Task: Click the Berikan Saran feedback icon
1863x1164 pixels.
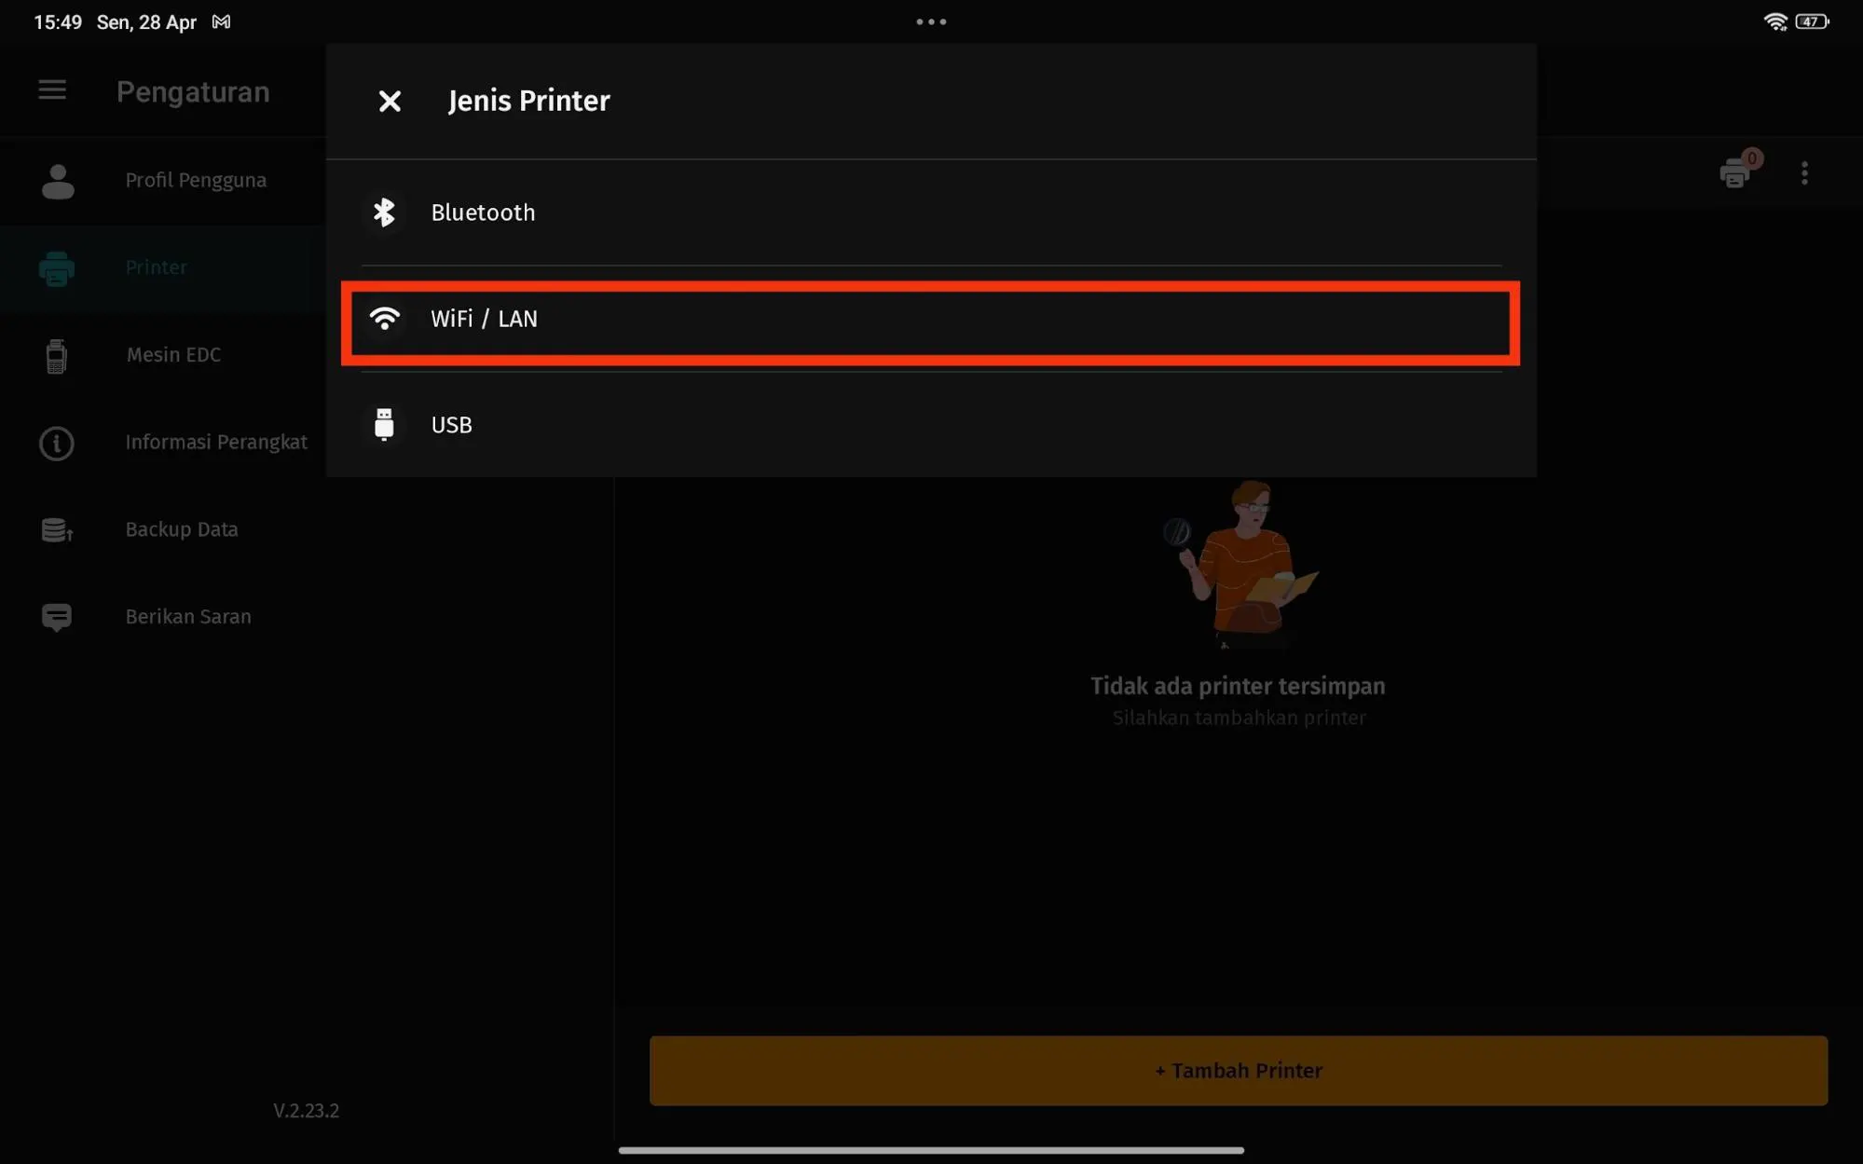Action: [56, 616]
